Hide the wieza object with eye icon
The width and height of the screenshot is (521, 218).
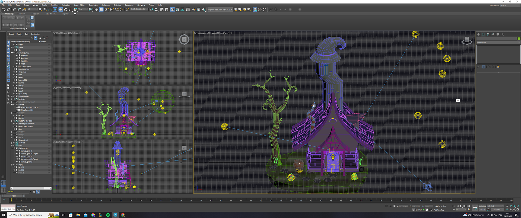pyautogui.click(x=14, y=45)
